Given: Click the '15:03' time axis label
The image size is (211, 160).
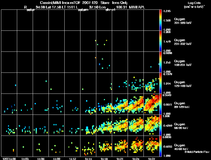Looking at the screenshot, I should [25, 159].
